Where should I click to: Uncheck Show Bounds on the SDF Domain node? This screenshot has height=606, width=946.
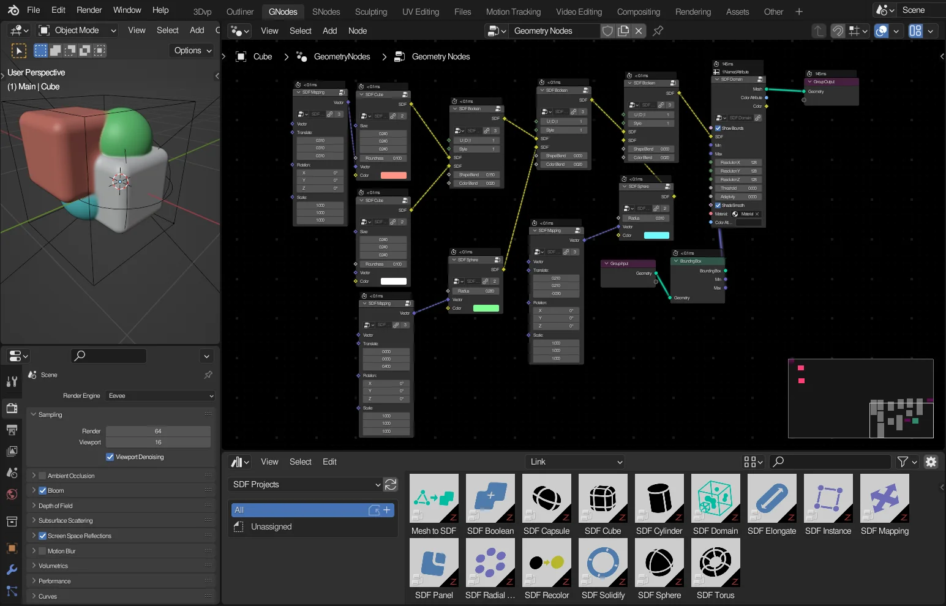tap(718, 128)
